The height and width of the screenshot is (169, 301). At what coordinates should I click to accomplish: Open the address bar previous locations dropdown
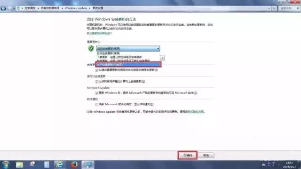coord(269,8)
